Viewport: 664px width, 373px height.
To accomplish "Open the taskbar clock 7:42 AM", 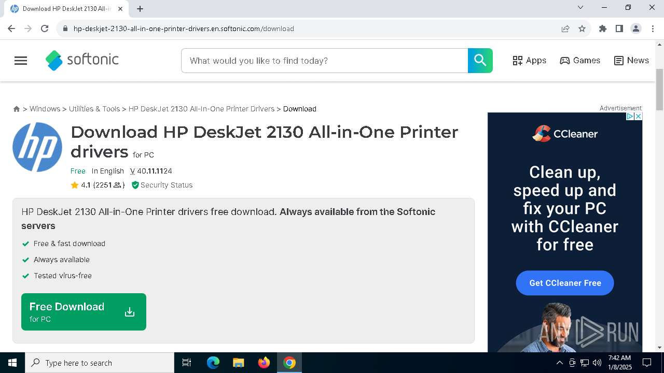I will click(x=619, y=363).
